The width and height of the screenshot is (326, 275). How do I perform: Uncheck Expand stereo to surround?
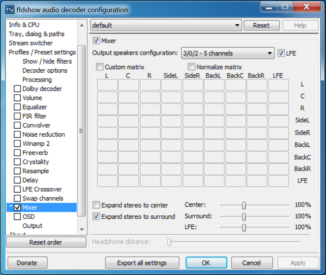coord(97,216)
